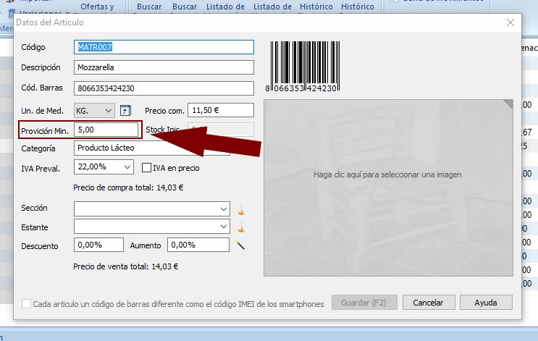Click the Descripción field with Mozzarella
The image size is (538, 341).
point(164,67)
